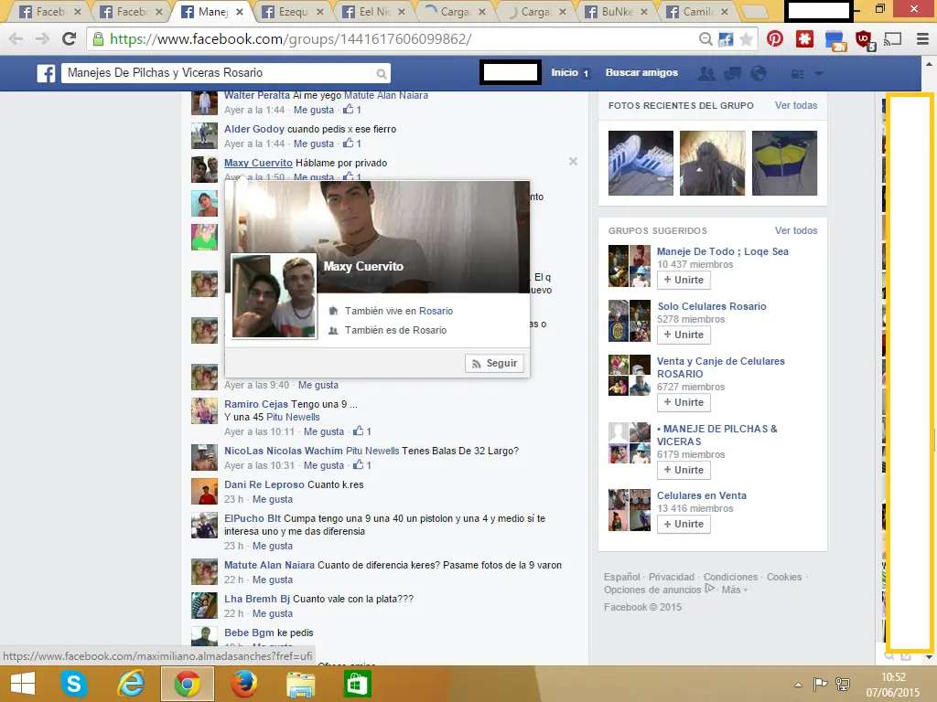Image resolution: width=937 pixels, height=702 pixels.
Task: Open the Chrome hamburger menu
Action: 922,39
